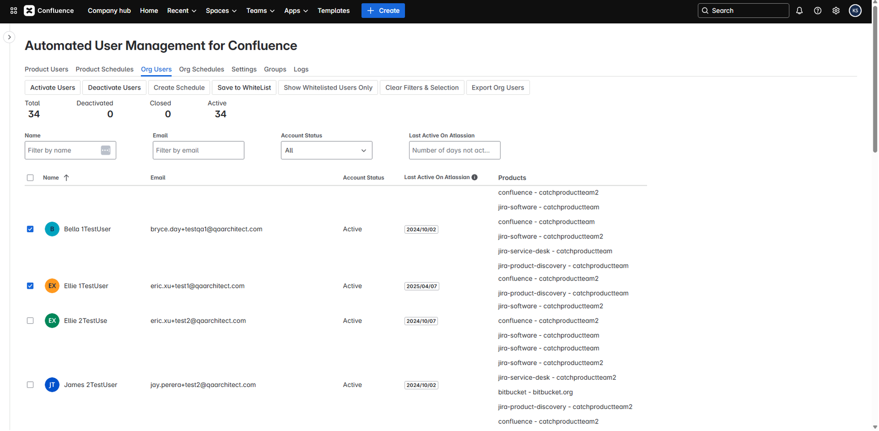The image size is (879, 431).
Task: Click the Create Schedule button
Action: click(179, 88)
